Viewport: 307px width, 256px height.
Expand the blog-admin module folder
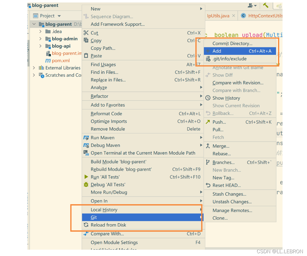click(x=40, y=39)
